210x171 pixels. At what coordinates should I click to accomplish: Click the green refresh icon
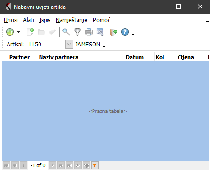10,32
